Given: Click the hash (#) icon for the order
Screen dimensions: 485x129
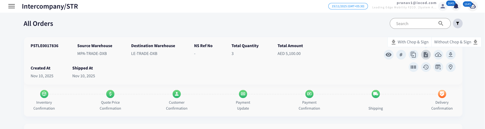Looking at the screenshot, I should [401, 55].
